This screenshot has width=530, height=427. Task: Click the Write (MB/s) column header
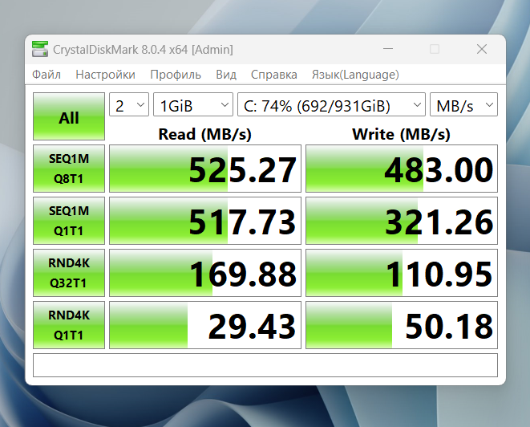(x=401, y=134)
